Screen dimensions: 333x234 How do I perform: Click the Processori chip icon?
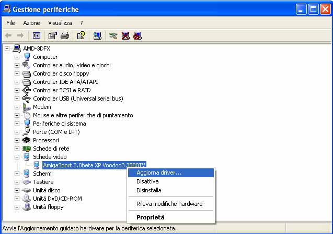(x=27, y=140)
